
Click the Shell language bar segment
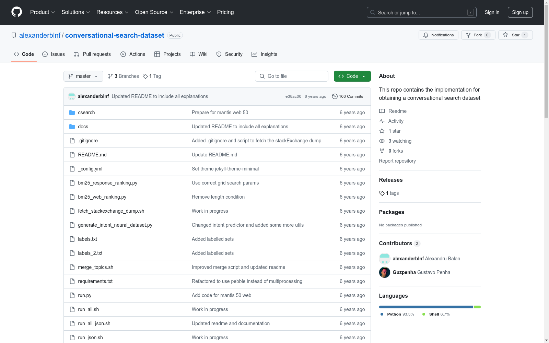click(477, 307)
